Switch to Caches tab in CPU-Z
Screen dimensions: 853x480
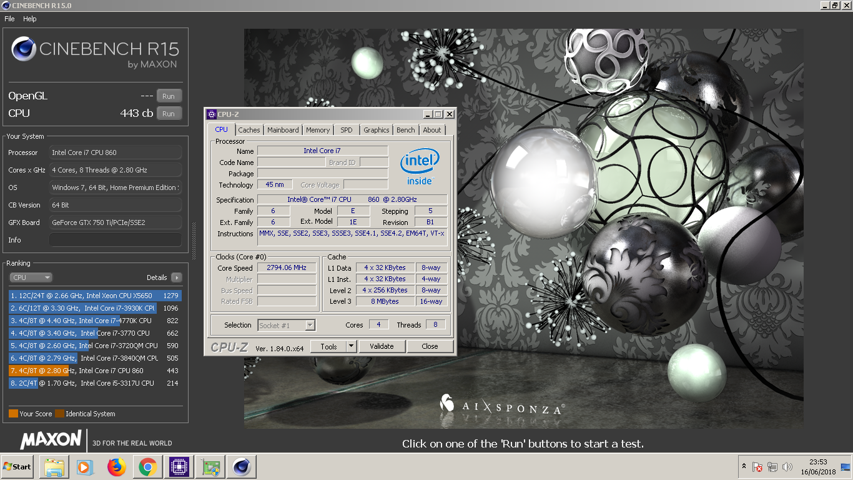249,130
